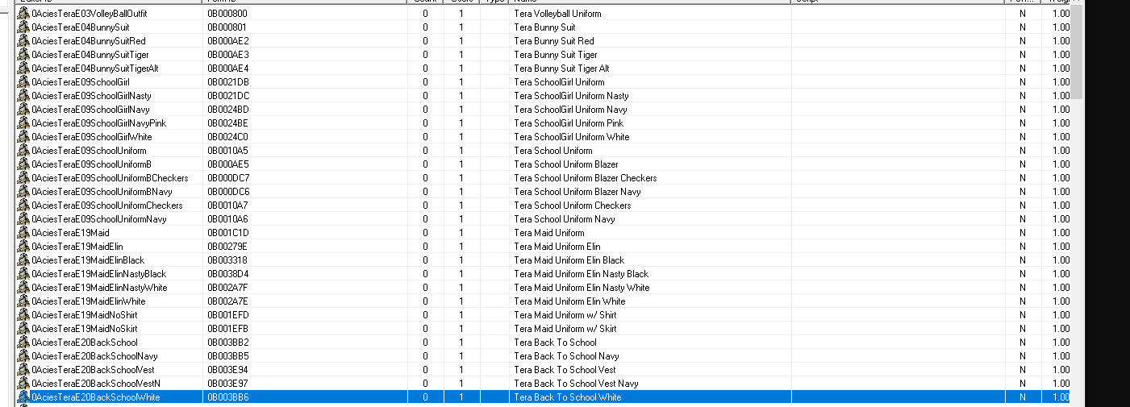Select the 0AciesTeraE20BackSchoolNavy editor ID
The height and width of the screenshot is (407, 1130).
(95, 356)
